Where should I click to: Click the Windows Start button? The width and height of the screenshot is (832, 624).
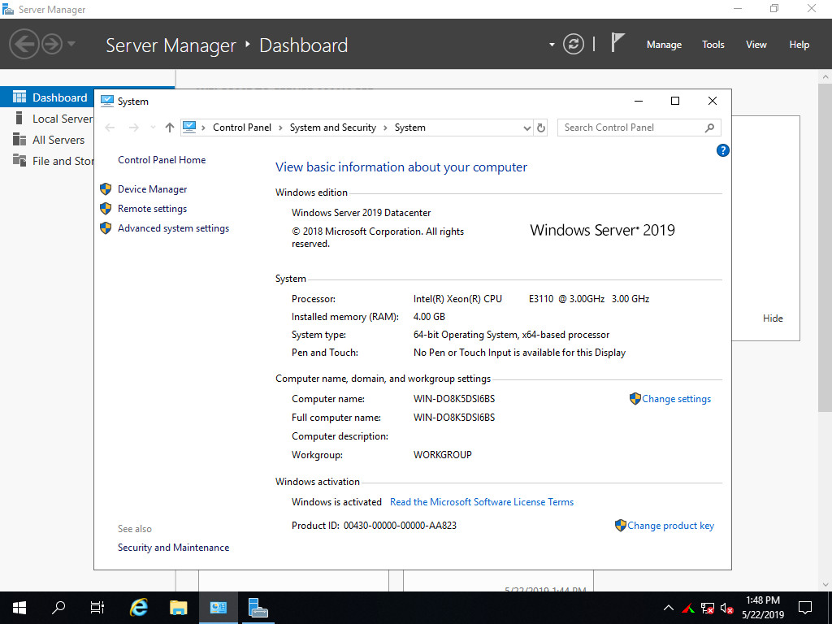(19, 608)
